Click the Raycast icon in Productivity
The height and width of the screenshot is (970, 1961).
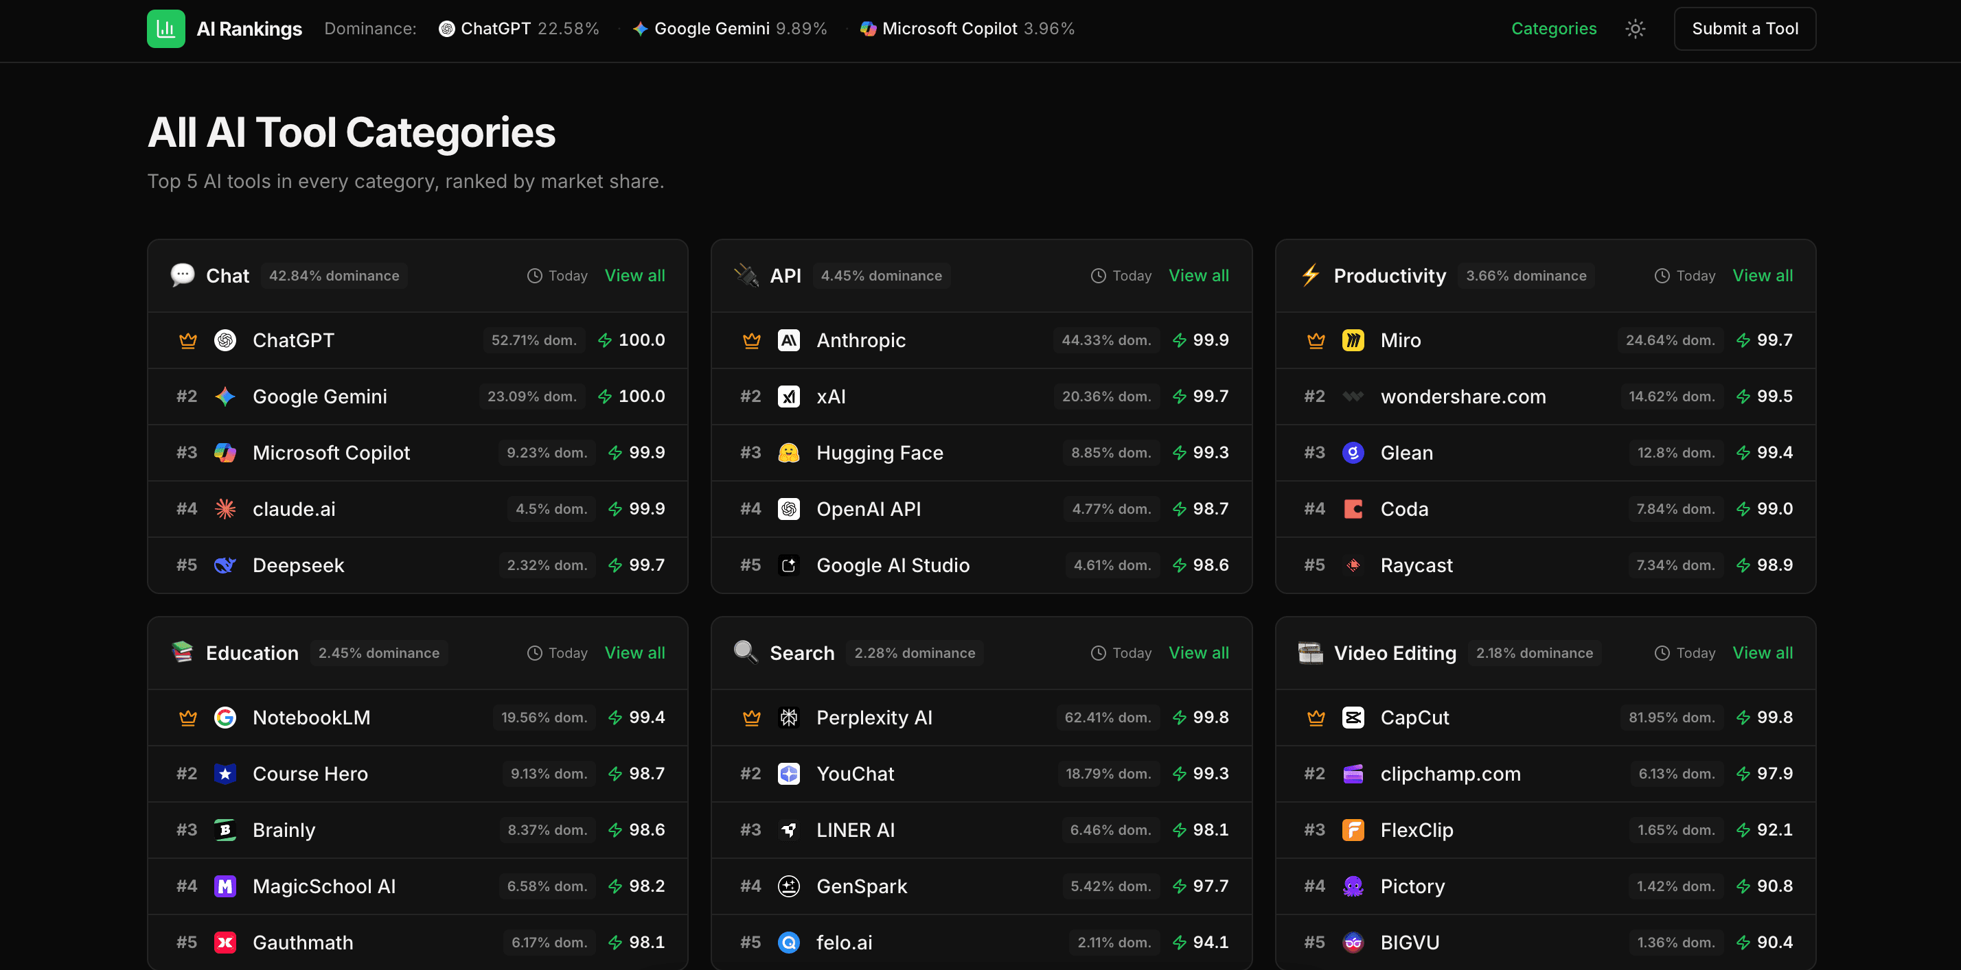1353,565
